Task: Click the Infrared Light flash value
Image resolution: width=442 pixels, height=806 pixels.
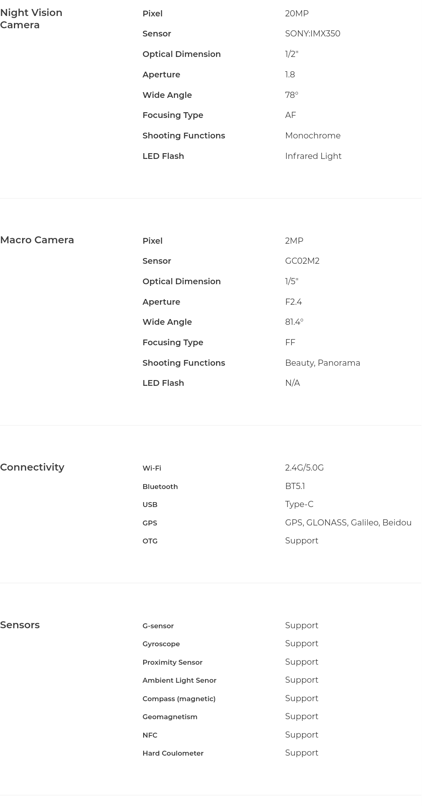Action: coord(313,156)
